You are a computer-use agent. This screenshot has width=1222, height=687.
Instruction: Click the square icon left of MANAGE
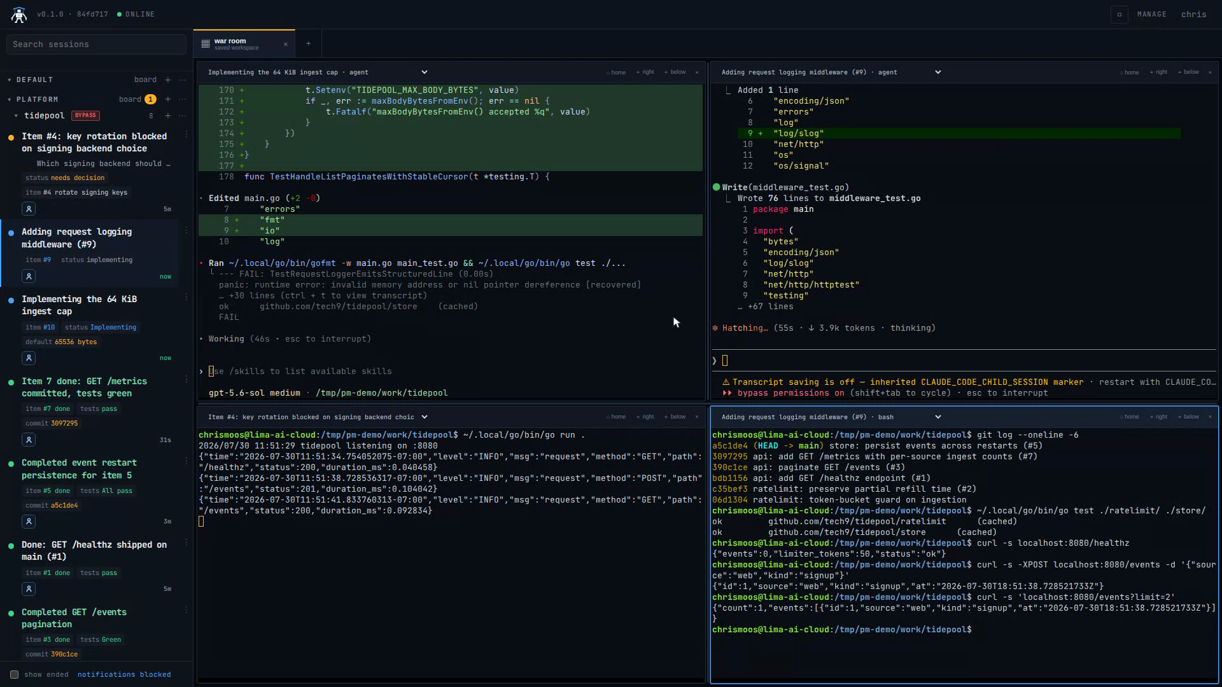tap(1120, 14)
